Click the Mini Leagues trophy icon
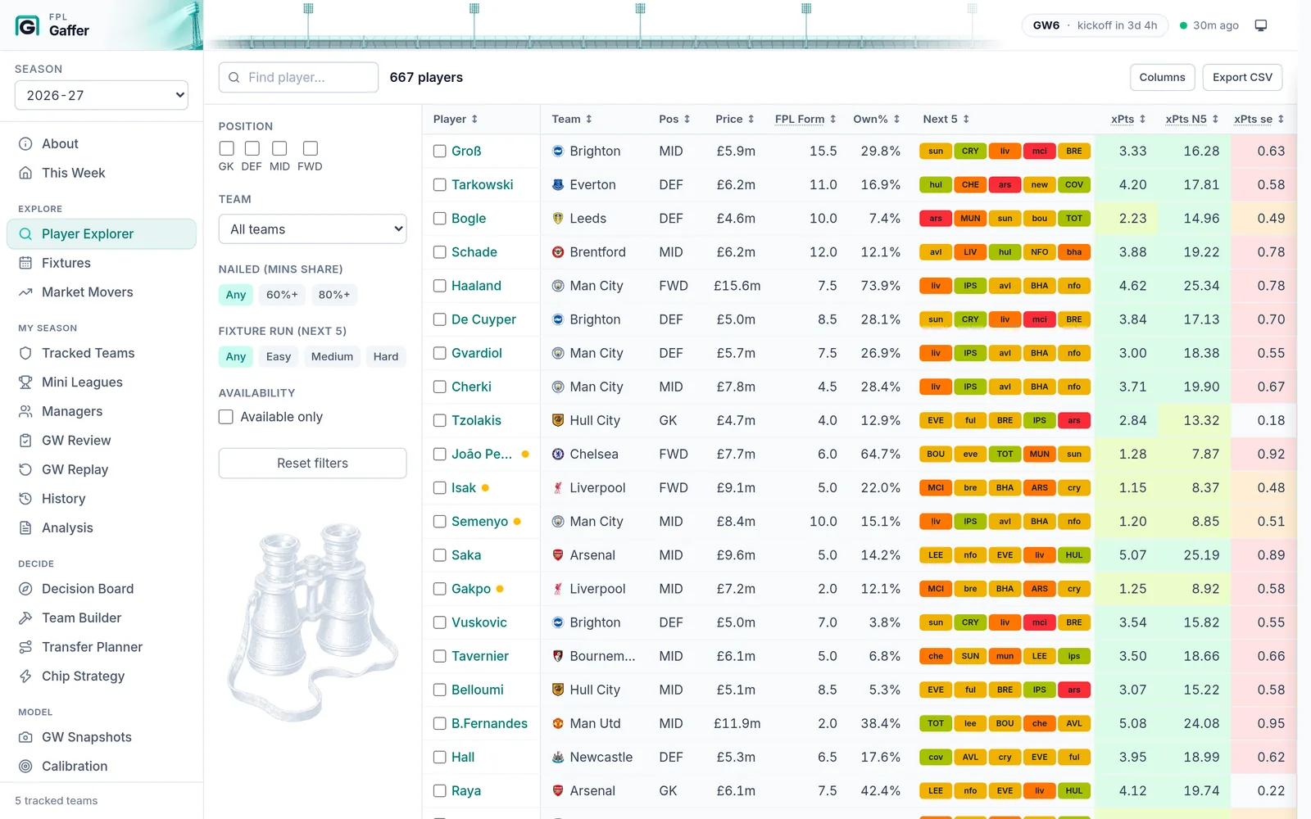This screenshot has height=819, width=1311. tap(25, 382)
